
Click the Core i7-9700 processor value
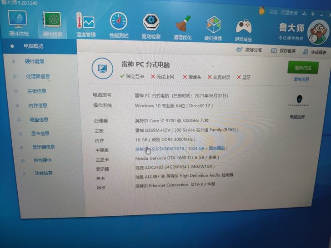172,121
